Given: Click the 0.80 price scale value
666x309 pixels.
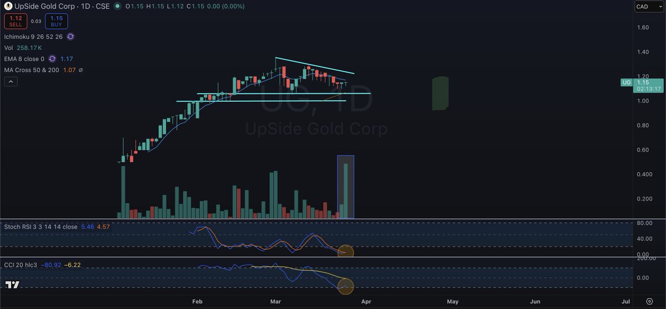Looking at the screenshot, I should click(643, 125).
